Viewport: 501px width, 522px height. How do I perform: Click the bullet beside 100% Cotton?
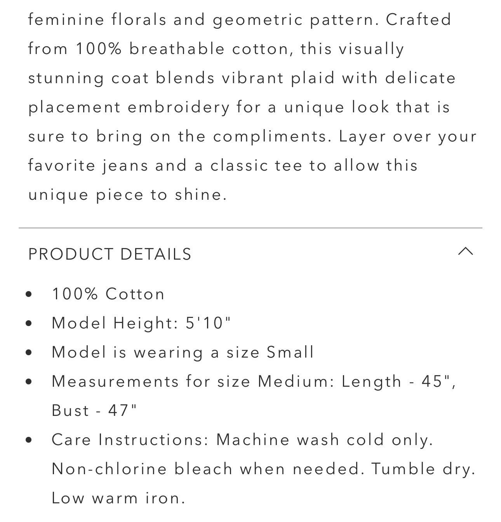pos(28,294)
